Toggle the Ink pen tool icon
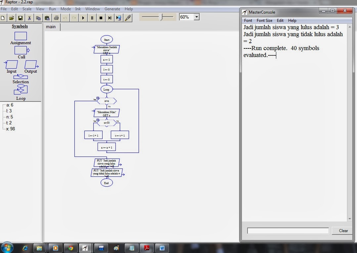This screenshot has width=357, height=253. coord(128,18)
